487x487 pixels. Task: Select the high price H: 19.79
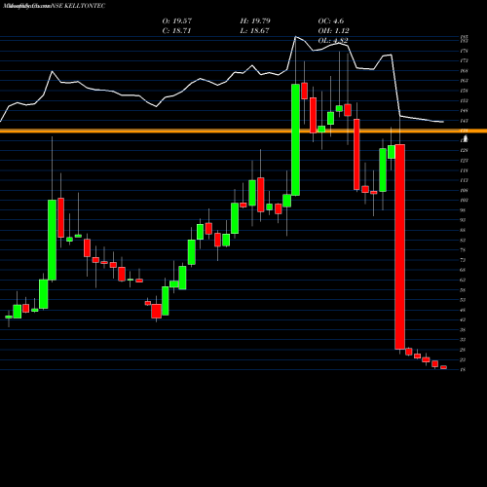click(x=255, y=20)
